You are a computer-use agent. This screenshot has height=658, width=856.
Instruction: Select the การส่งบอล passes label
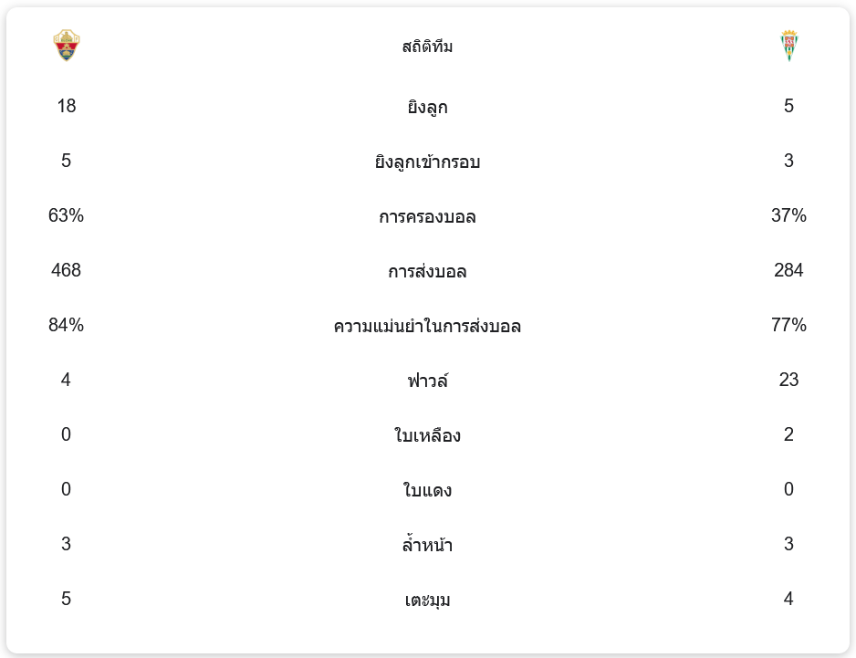(427, 271)
